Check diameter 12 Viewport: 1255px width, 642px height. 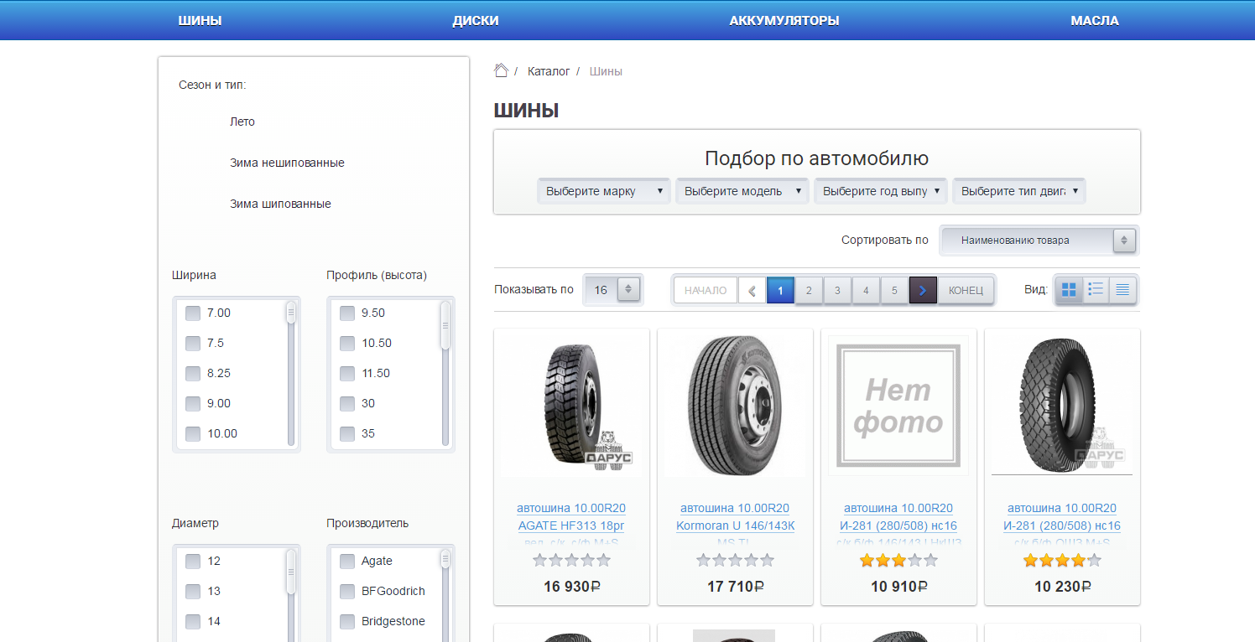pyautogui.click(x=193, y=561)
